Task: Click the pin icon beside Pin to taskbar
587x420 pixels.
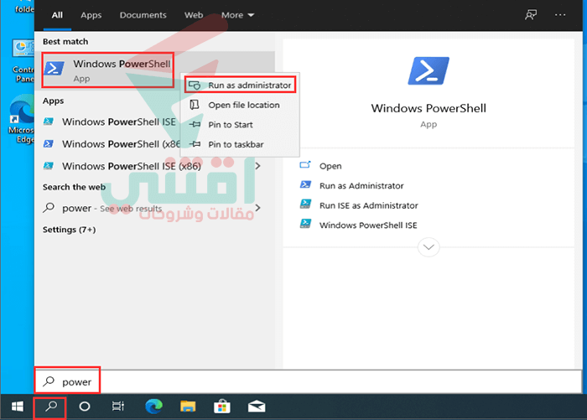Action: click(195, 143)
